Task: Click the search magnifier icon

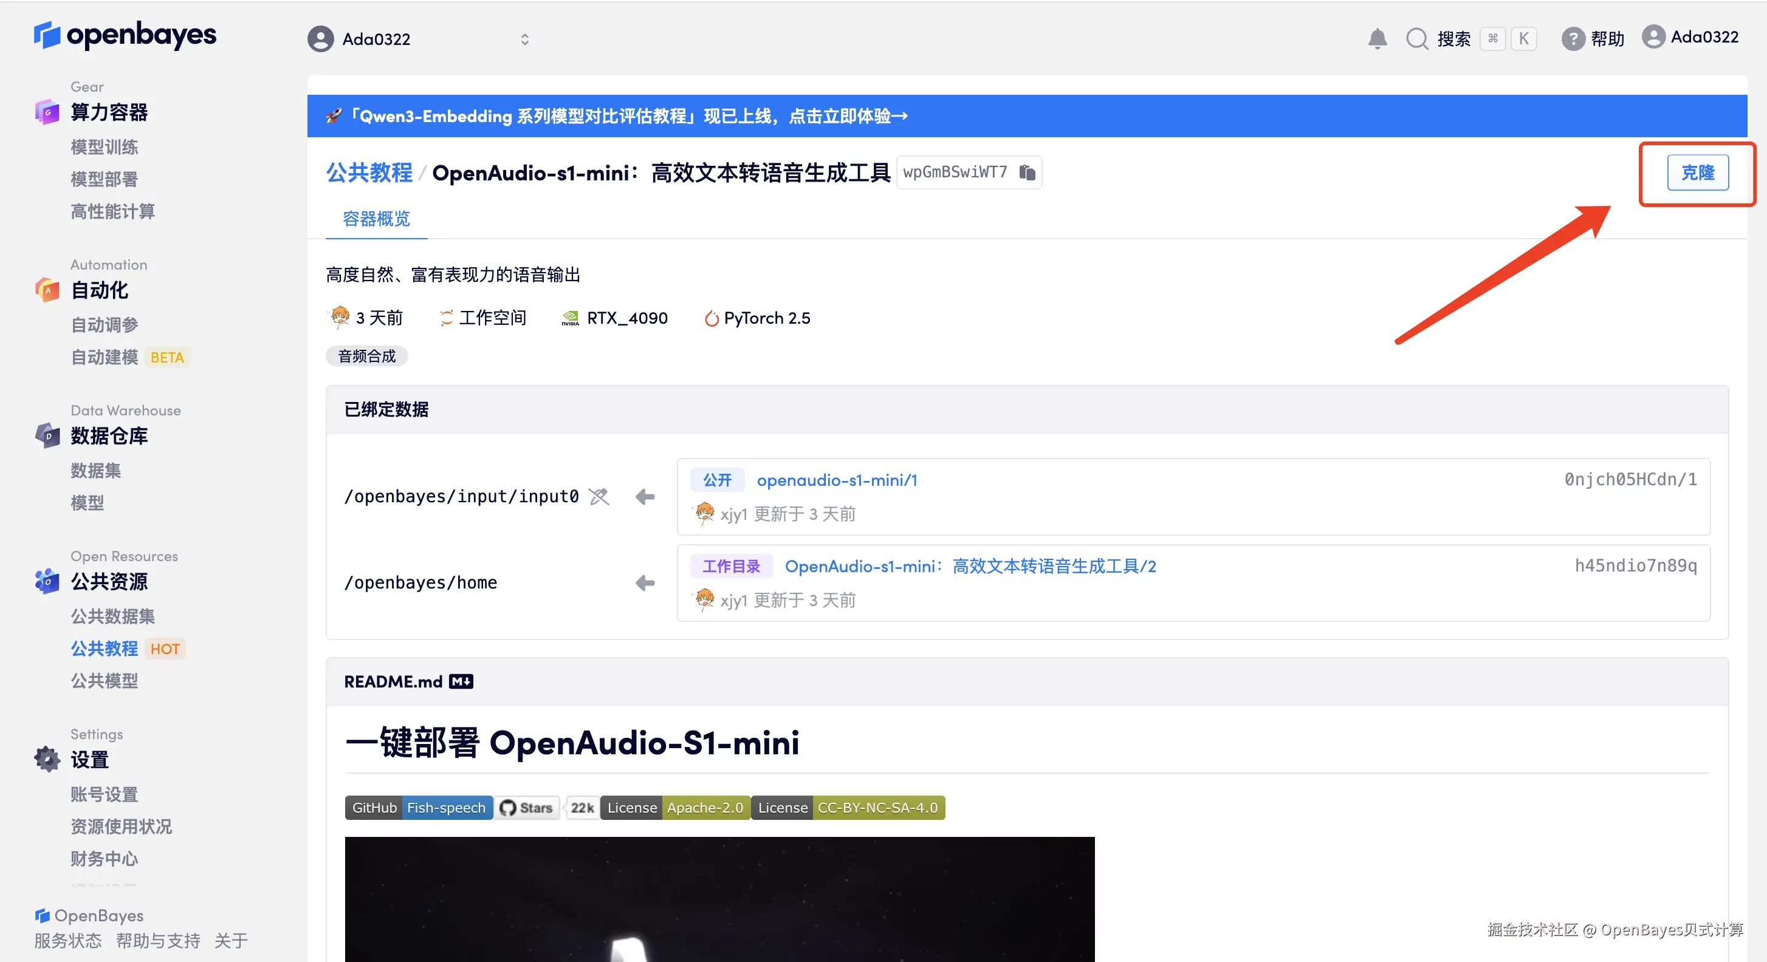Action: pyautogui.click(x=1416, y=38)
